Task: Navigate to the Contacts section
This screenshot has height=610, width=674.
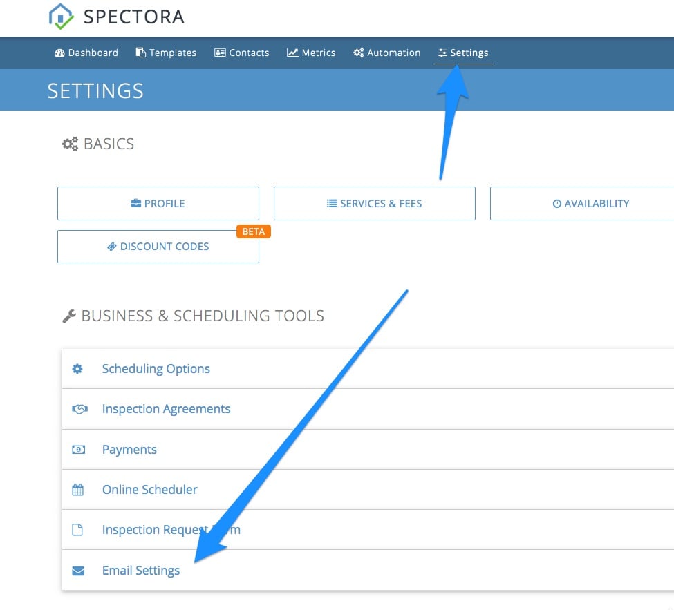Action: (241, 52)
